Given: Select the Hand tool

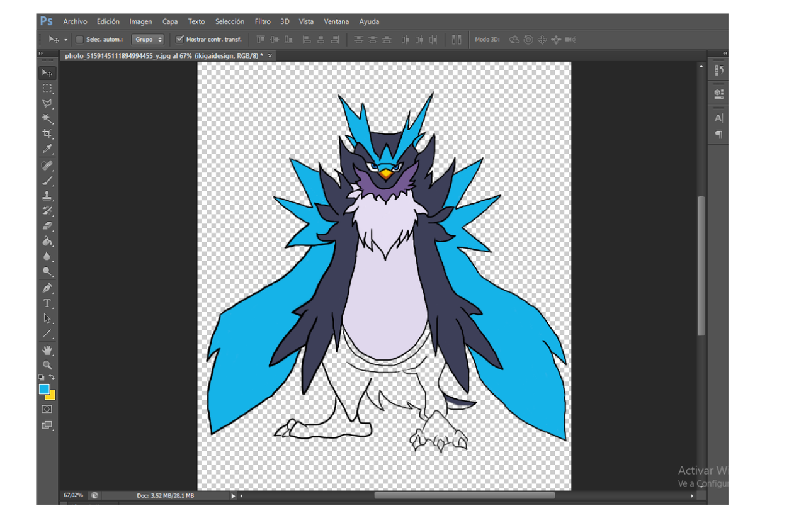Looking at the screenshot, I should [x=47, y=349].
